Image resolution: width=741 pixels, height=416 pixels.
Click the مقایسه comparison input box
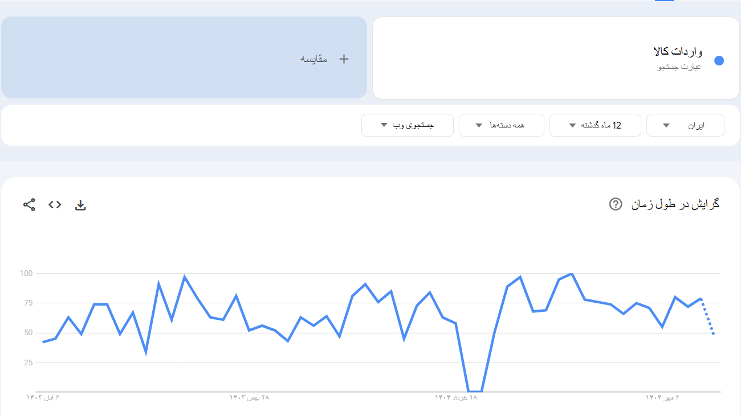point(184,57)
